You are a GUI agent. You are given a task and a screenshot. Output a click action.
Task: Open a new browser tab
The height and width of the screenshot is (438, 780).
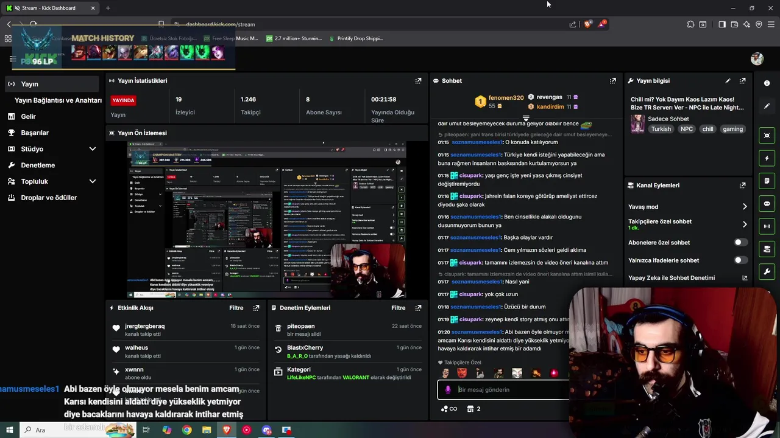click(108, 8)
